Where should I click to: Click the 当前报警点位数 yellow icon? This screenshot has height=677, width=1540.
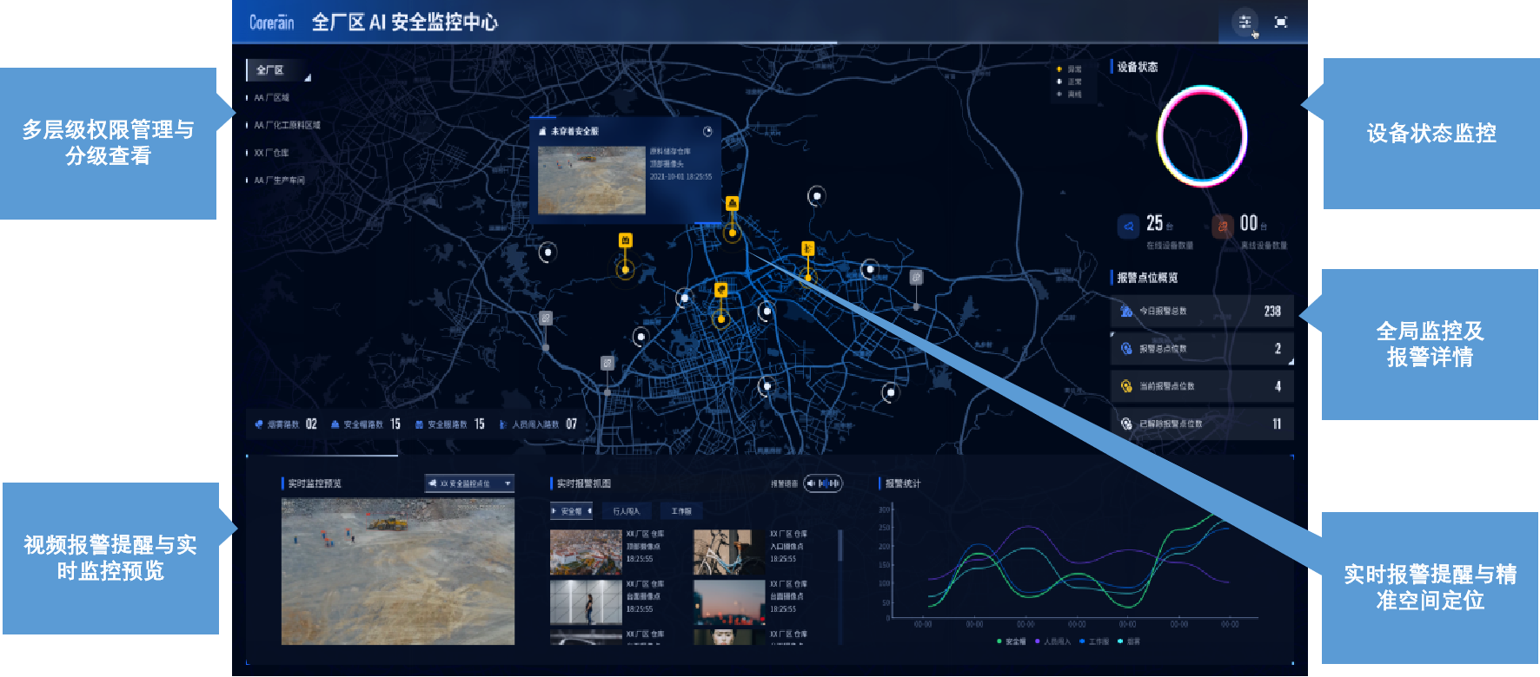click(x=1126, y=386)
